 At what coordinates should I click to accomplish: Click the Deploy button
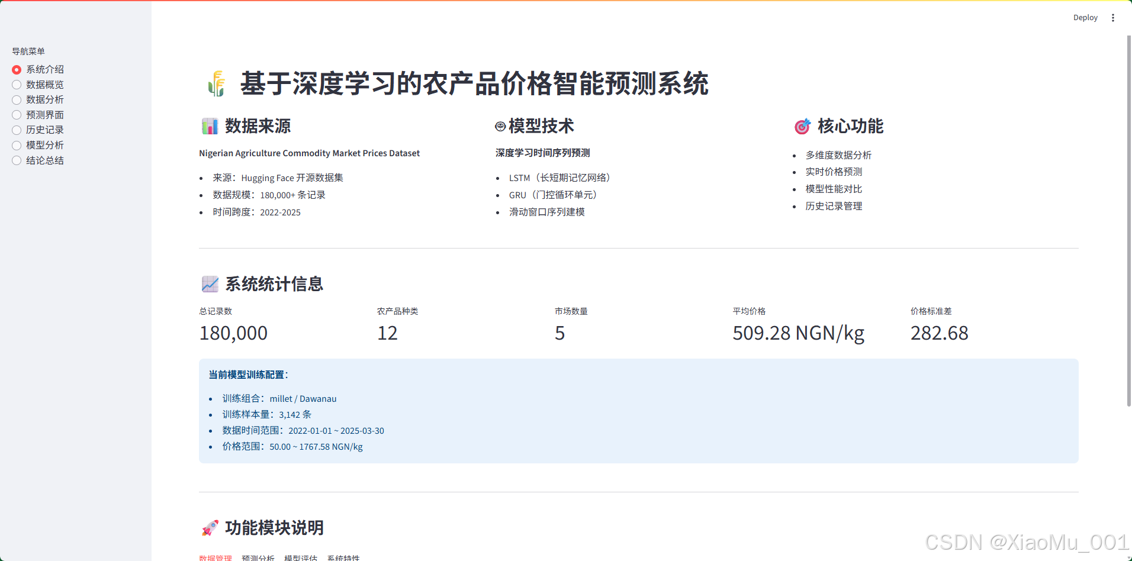(1085, 18)
